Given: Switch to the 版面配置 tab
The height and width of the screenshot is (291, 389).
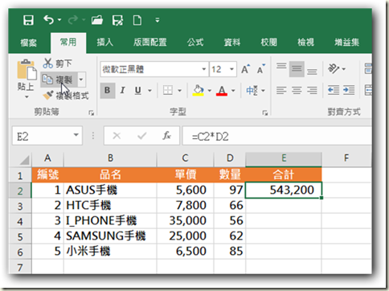Looking at the screenshot, I should (150, 42).
